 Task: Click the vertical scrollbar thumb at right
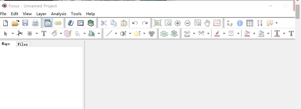click(x=298, y=12)
